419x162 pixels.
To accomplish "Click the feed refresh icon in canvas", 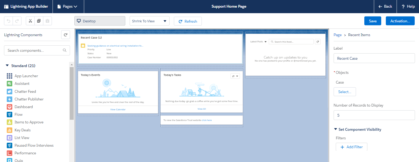I will tap(318, 42).
